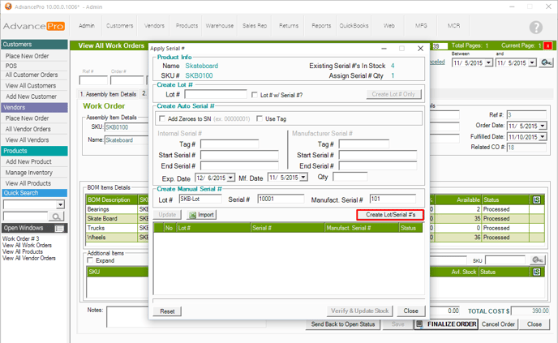
Task: Click the manual Serial # input field
Action: (x=278, y=199)
